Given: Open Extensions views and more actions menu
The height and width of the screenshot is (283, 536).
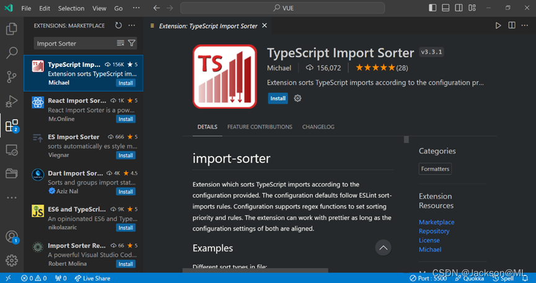Looking at the screenshot, I should [x=132, y=25].
